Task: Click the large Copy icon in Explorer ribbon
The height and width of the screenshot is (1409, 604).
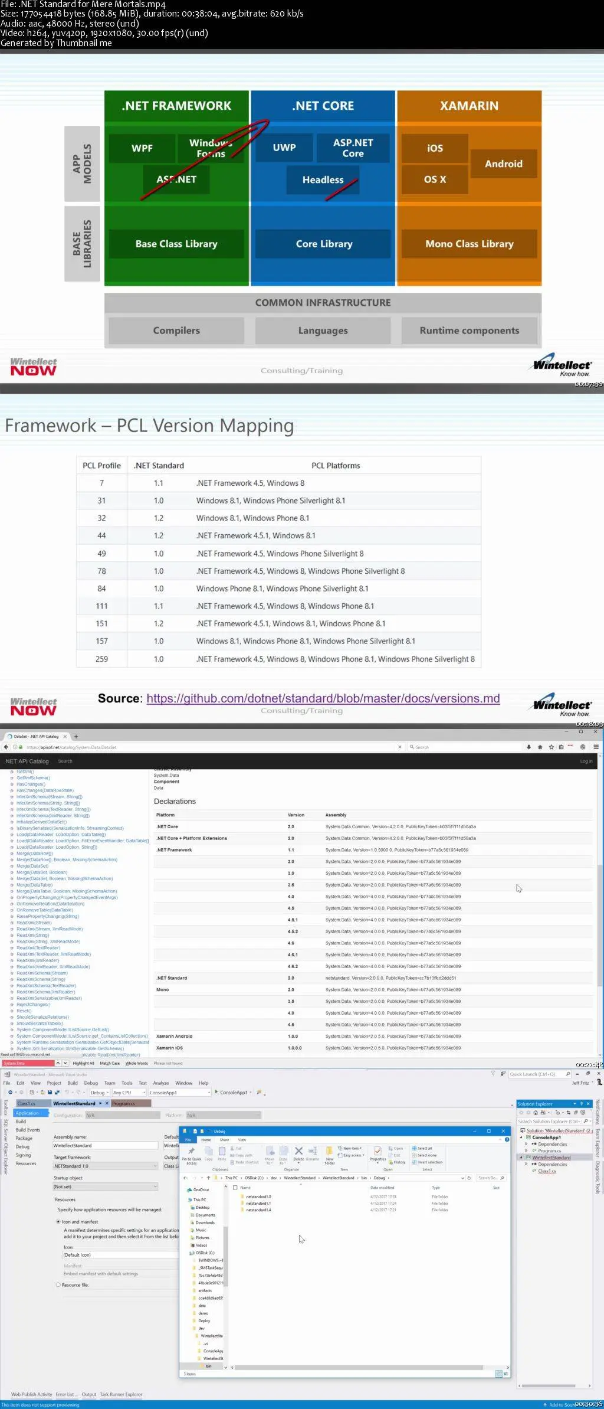Action: point(209,1153)
